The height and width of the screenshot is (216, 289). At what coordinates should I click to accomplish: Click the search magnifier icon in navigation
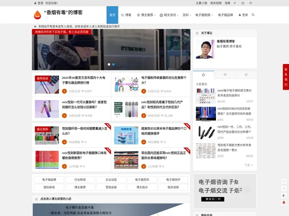pyautogui.click(x=253, y=15)
